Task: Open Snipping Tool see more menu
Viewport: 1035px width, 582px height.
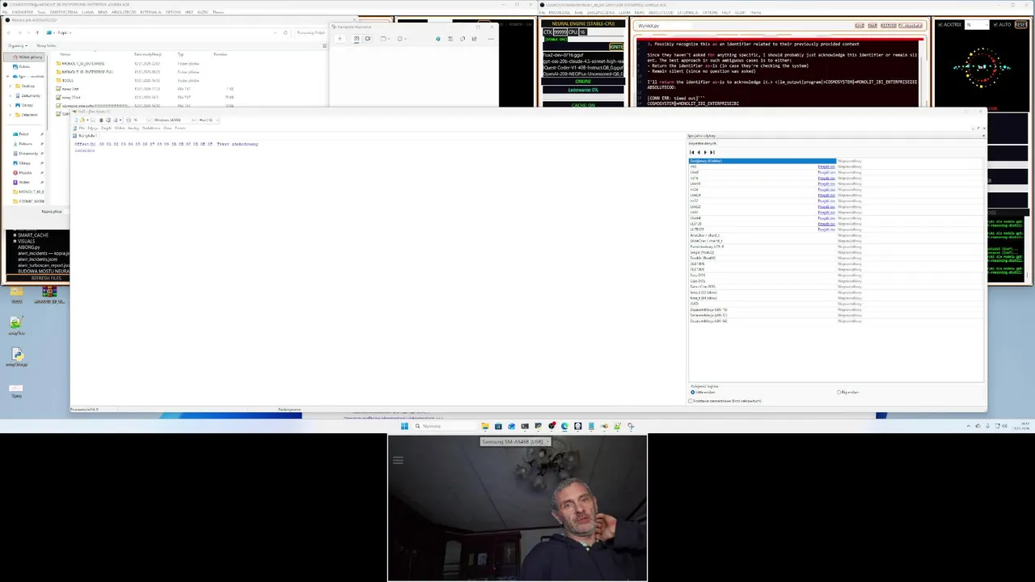Action: (x=491, y=39)
